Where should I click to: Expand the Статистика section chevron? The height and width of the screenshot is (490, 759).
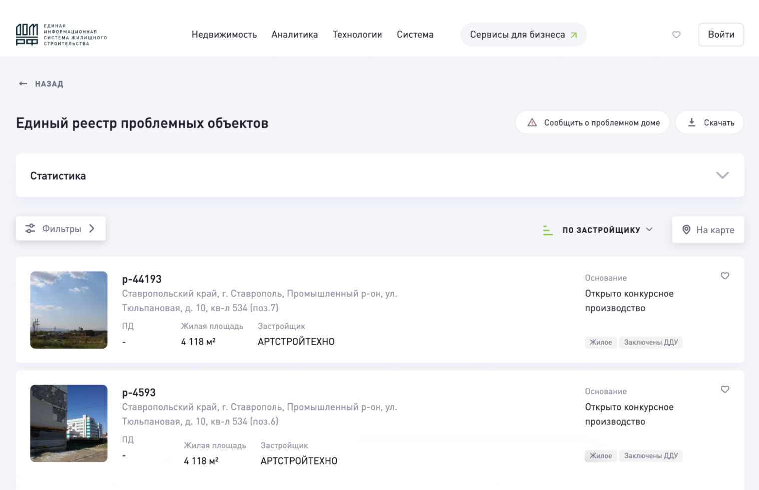click(x=722, y=175)
